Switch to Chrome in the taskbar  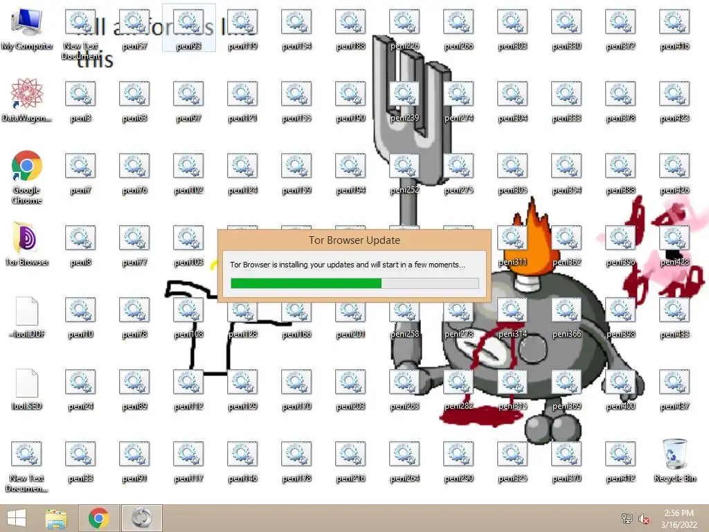coord(99,518)
